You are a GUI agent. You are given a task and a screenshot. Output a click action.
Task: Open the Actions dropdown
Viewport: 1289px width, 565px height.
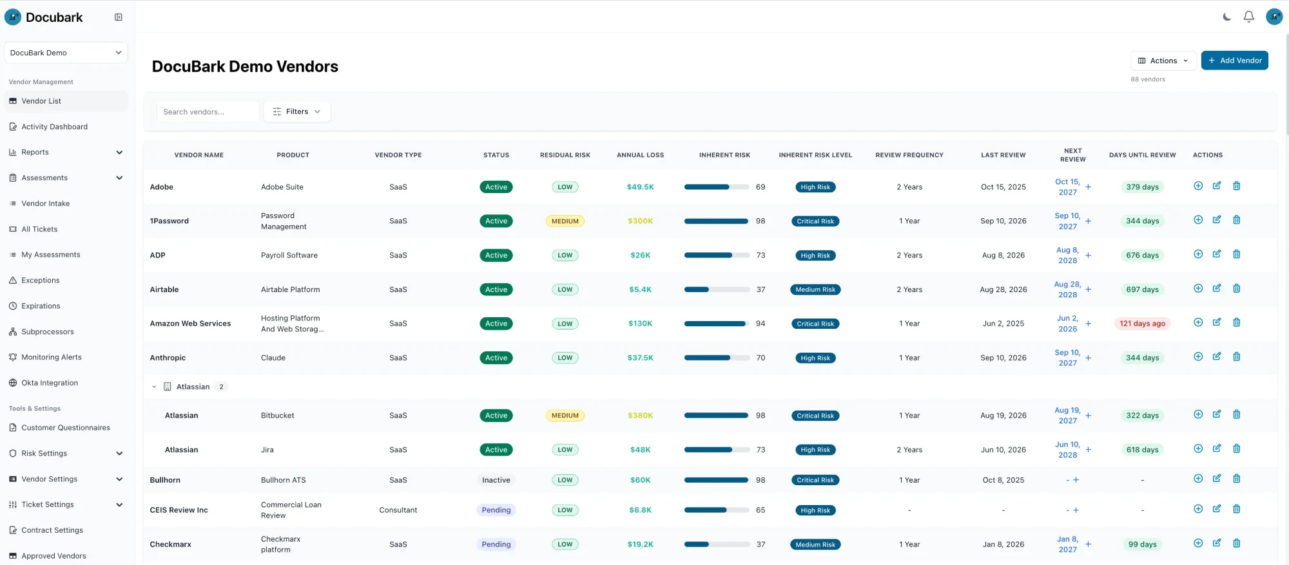pyautogui.click(x=1163, y=60)
